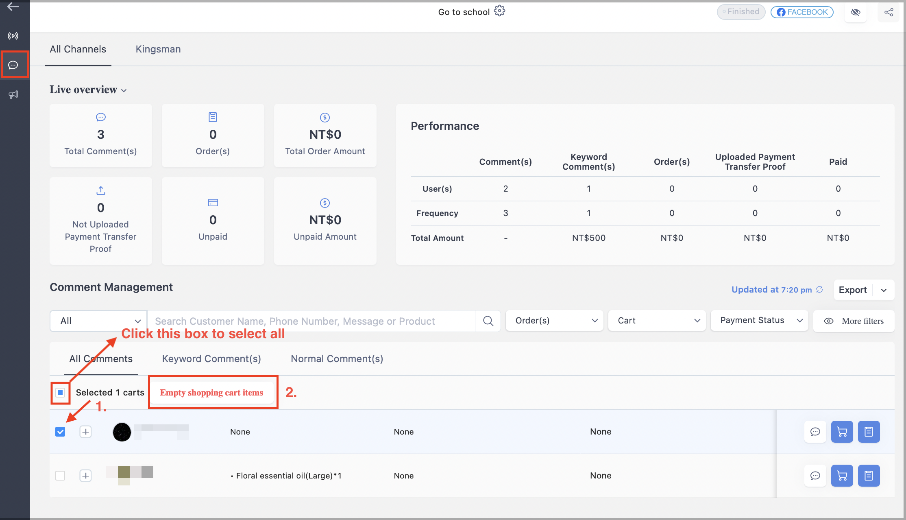Open the Payment Status dropdown
The width and height of the screenshot is (906, 520).
click(x=759, y=321)
